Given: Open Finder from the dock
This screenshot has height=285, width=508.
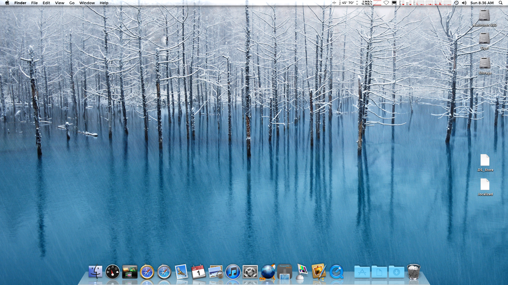Looking at the screenshot, I should tap(95, 272).
